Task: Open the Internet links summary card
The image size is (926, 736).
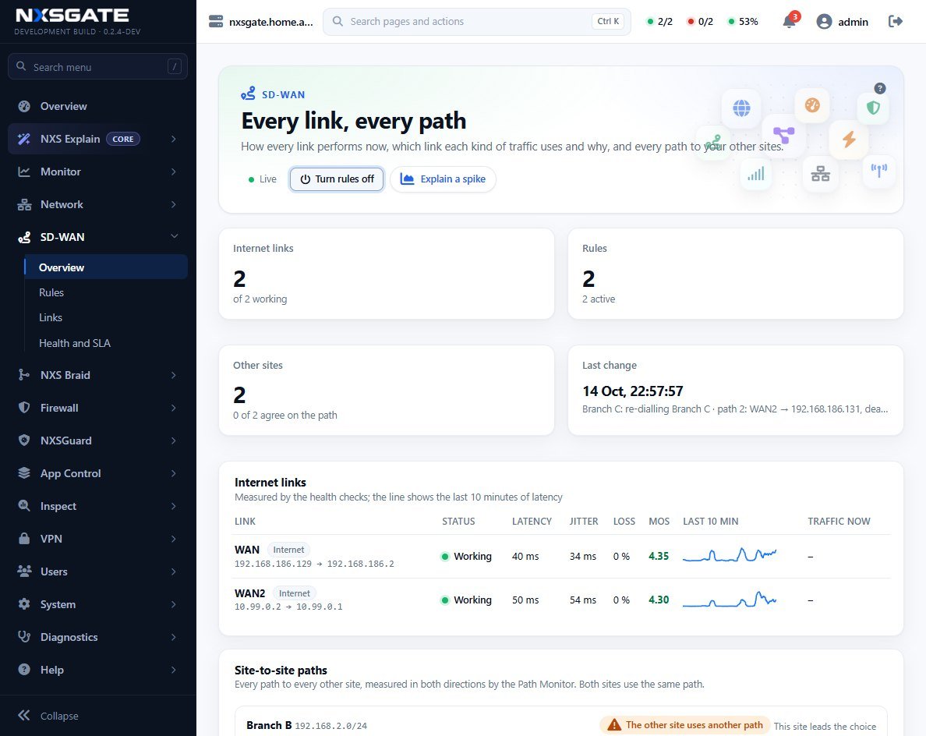Action: pos(387,274)
